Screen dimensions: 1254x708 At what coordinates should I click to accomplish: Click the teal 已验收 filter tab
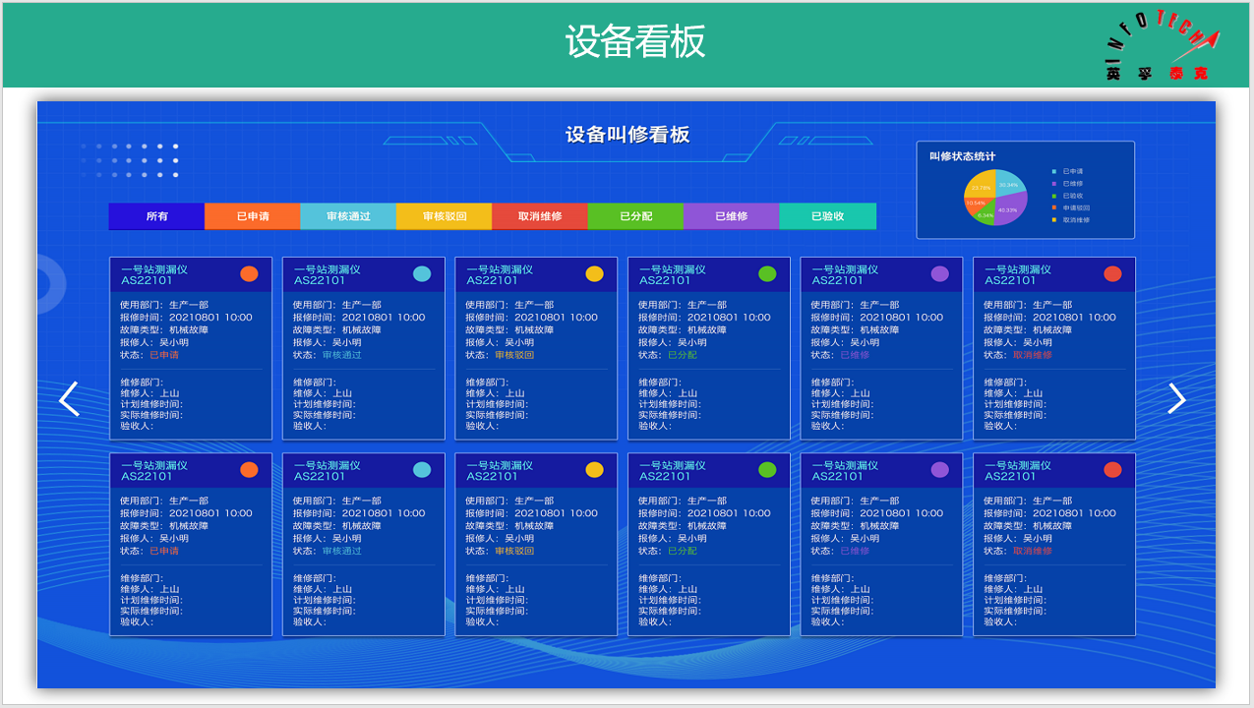(x=827, y=216)
